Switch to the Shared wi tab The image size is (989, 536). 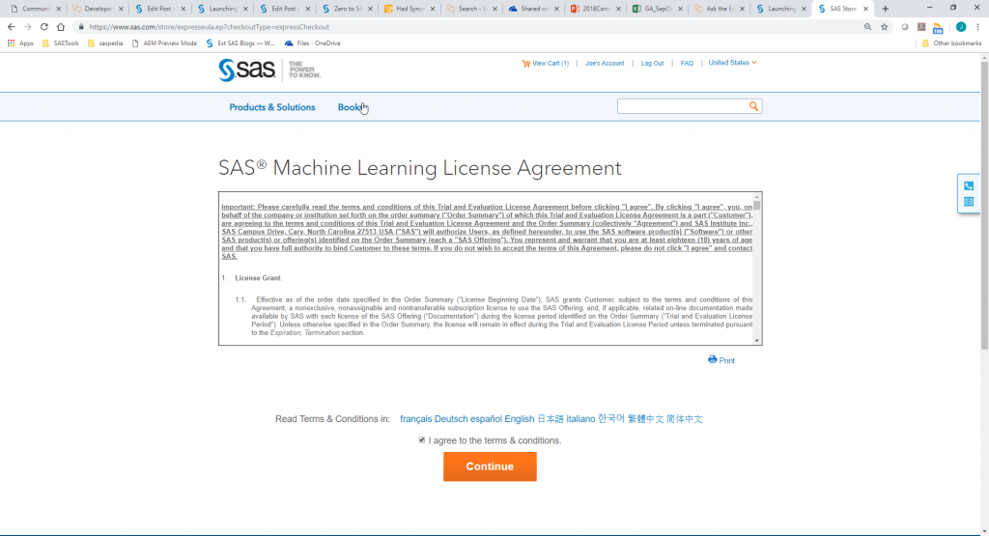click(x=532, y=9)
